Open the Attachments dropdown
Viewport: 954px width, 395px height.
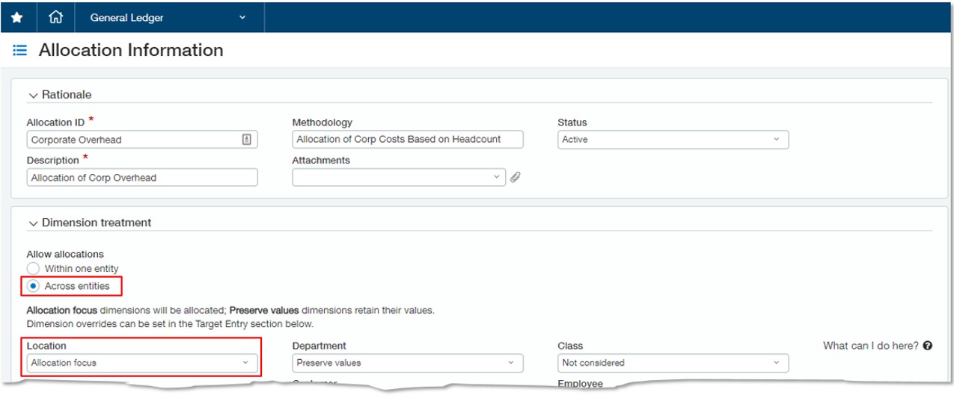pyautogui.click(x=399, y=177)
